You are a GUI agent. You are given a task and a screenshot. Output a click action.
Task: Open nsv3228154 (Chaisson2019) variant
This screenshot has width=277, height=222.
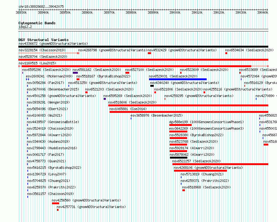pyautogui.click(x=42, y=50)
